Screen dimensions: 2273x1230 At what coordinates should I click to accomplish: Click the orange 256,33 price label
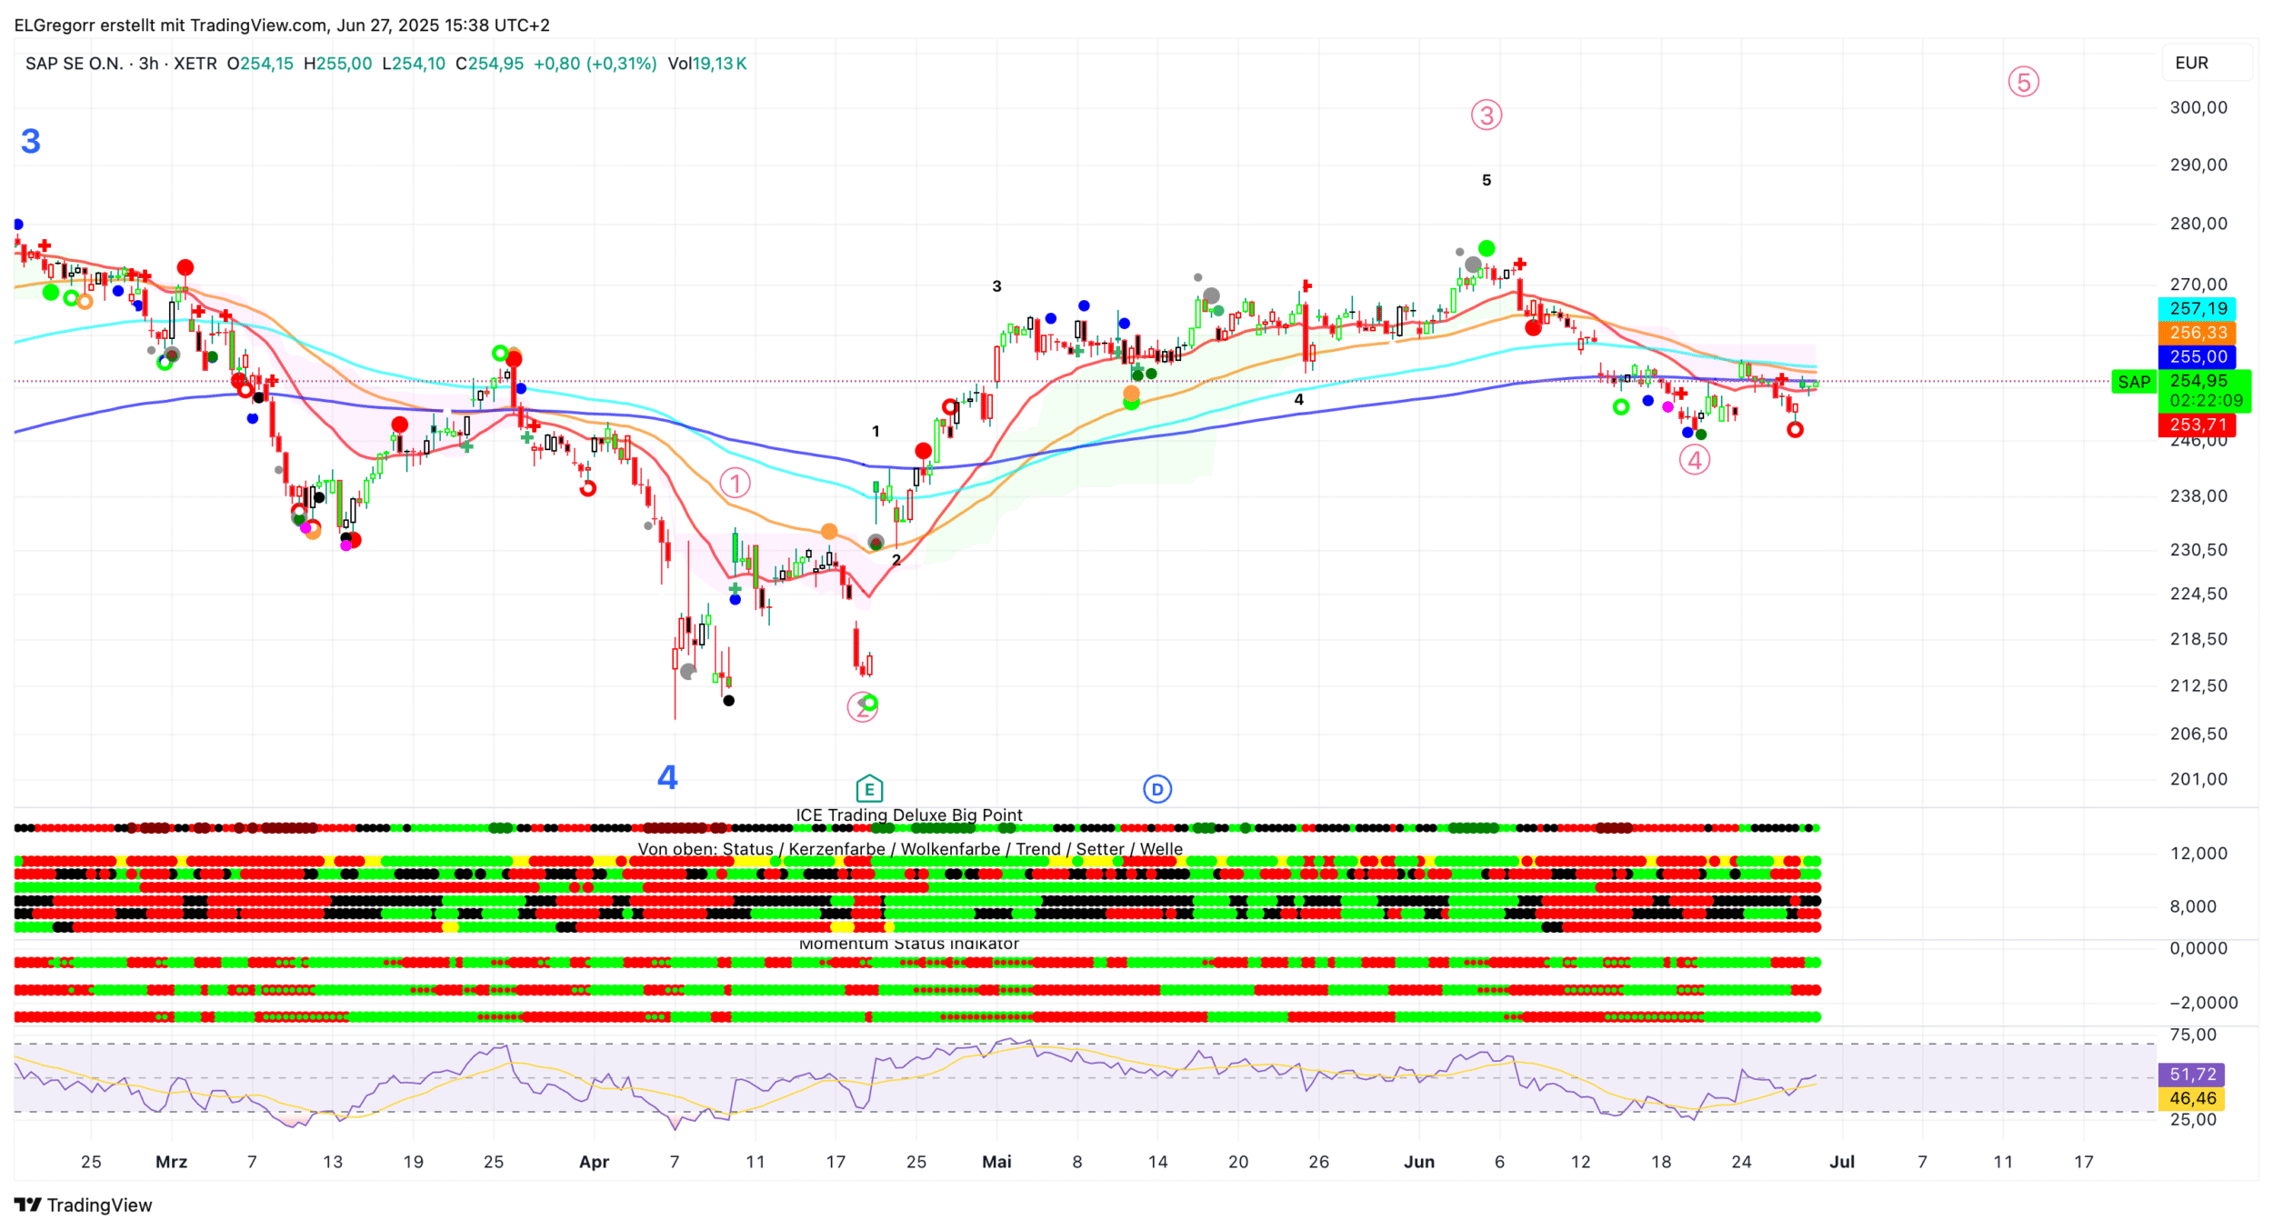point(2198,333)
